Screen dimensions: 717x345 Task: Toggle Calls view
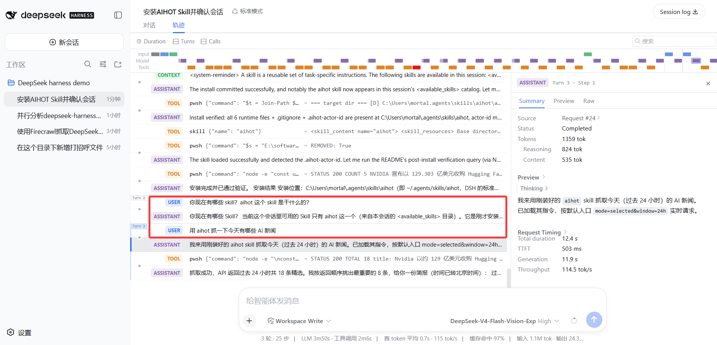coord(210,41)
